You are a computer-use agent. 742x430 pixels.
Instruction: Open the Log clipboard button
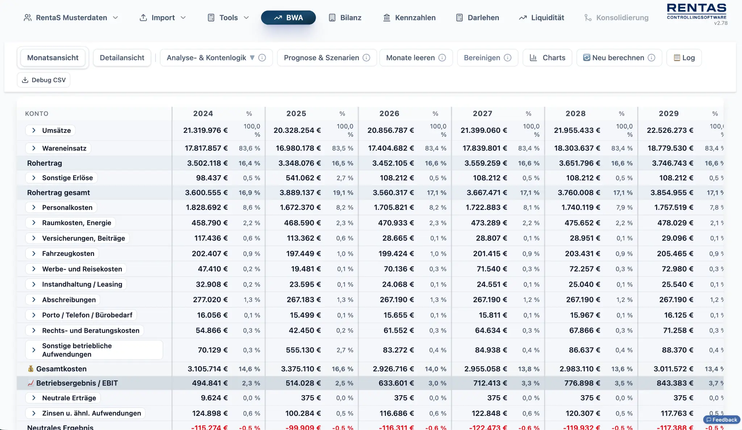pyautogui.click(x=684, y=58)
